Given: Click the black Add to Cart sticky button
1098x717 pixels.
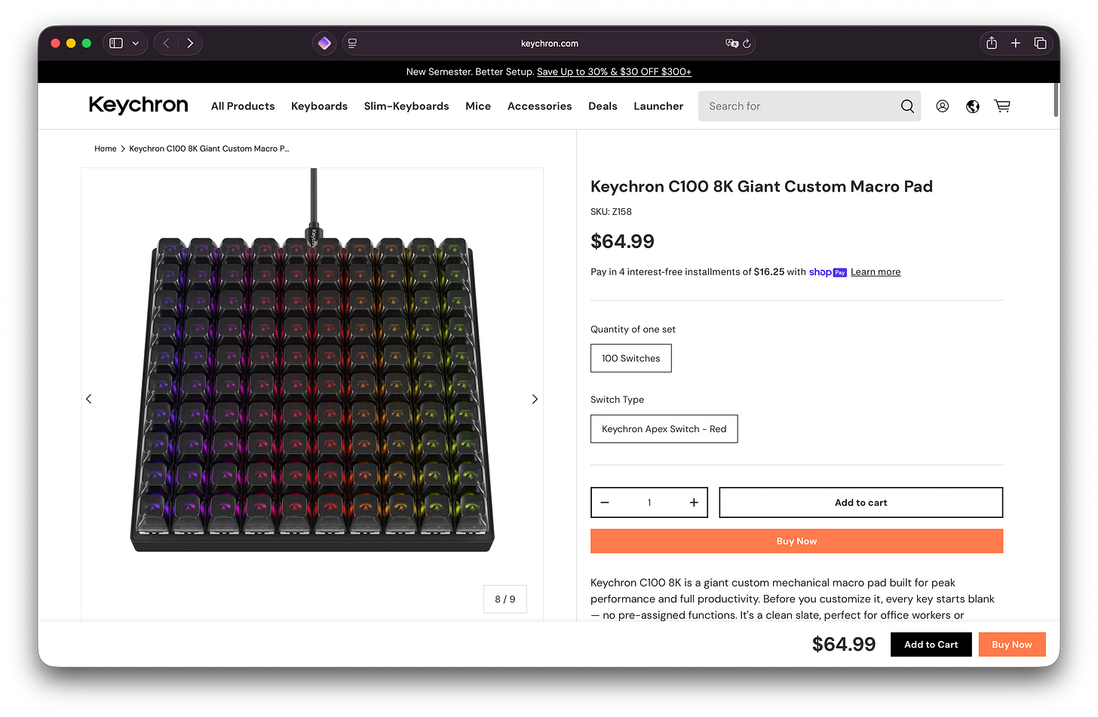Looking at the screenshot, I should pyautogui.click(x=931, y=645).
